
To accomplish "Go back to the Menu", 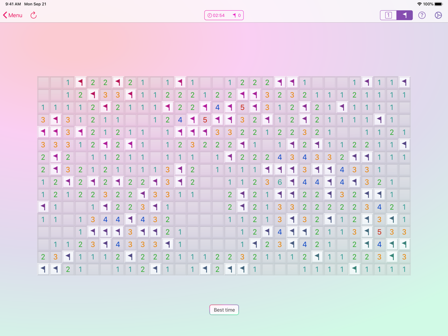I will pos(13,15).
